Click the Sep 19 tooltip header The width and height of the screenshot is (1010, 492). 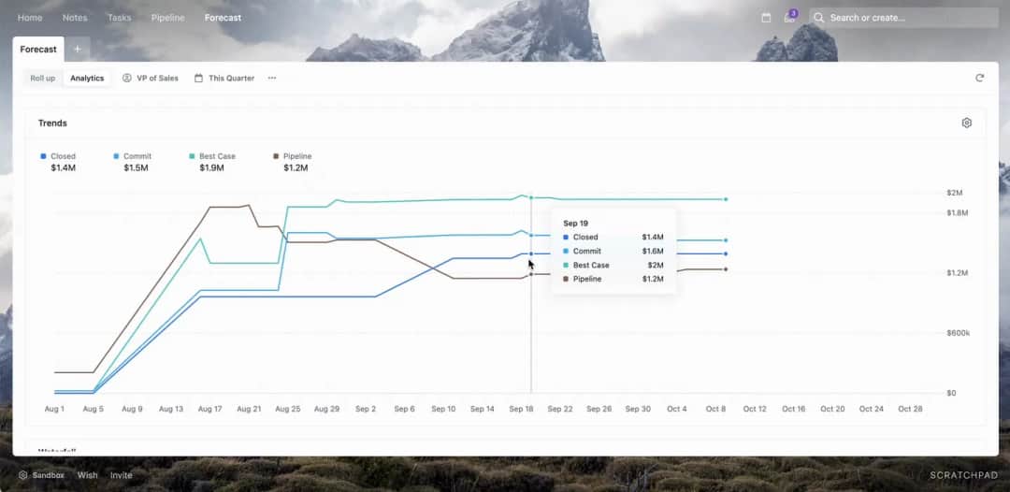coord(575,224)
